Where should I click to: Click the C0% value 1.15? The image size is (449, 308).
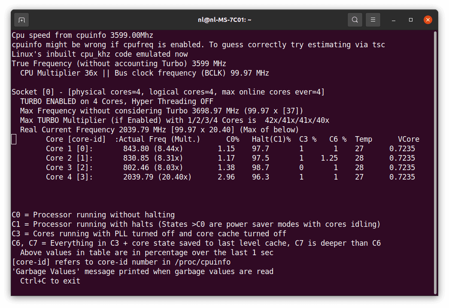(x=226, y=149)
